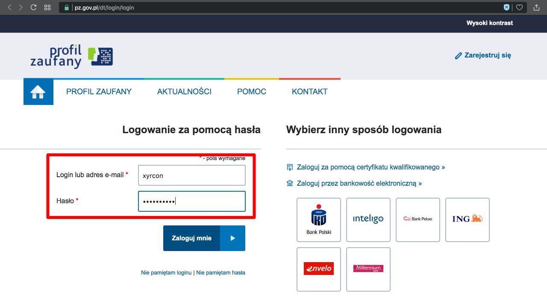This screenshot has height=298, width=547.
Task: Click the Profil Zaufany logo
Action: (71, 56)
